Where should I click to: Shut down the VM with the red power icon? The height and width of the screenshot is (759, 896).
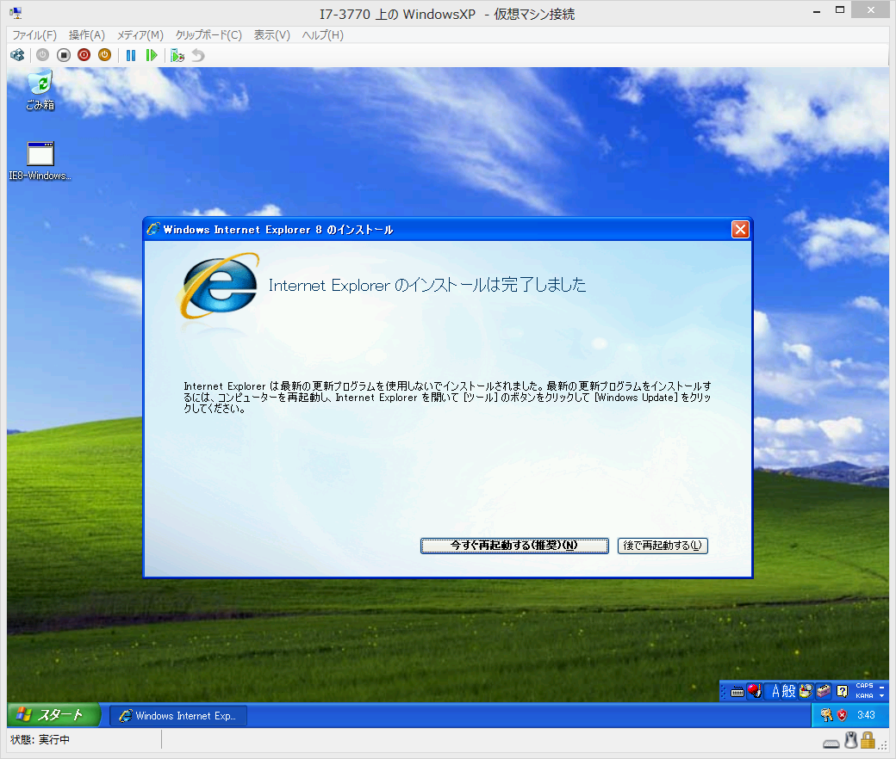[x=84, y=55]
